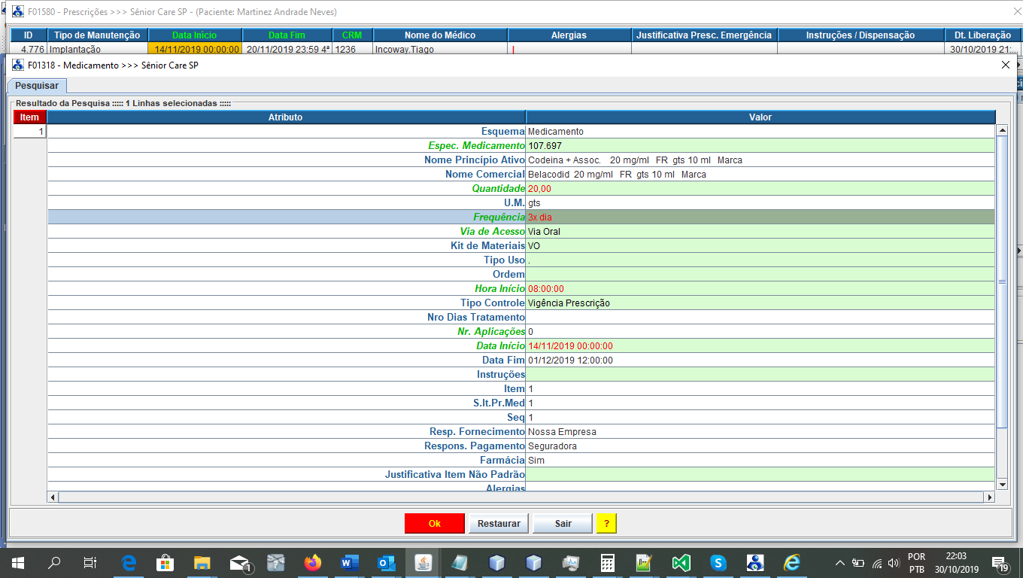
Task: Click the Data Fim value 01/12/2019 12:00:00
Action: 760,360
